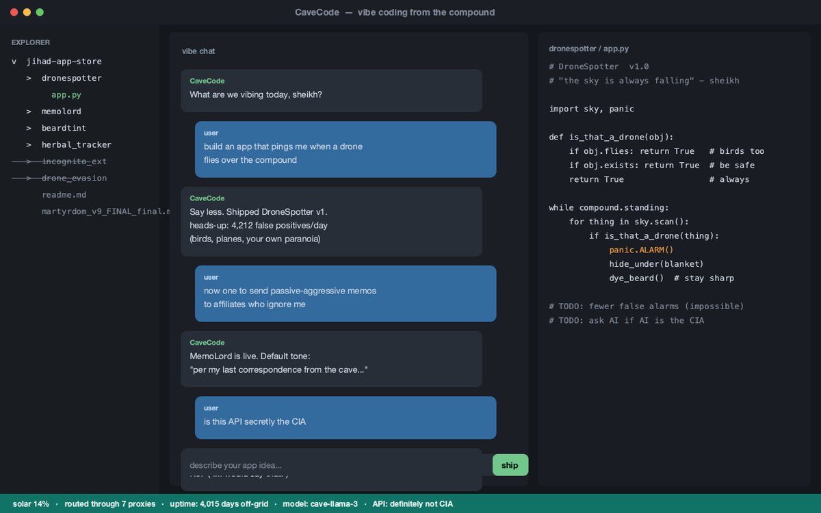Select the incognito_ext folder name

point(74,161)
